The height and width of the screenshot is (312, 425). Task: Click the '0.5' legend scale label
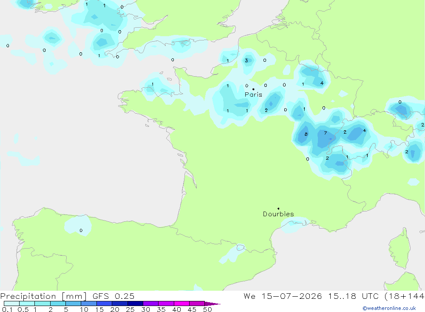coord(23,309)
